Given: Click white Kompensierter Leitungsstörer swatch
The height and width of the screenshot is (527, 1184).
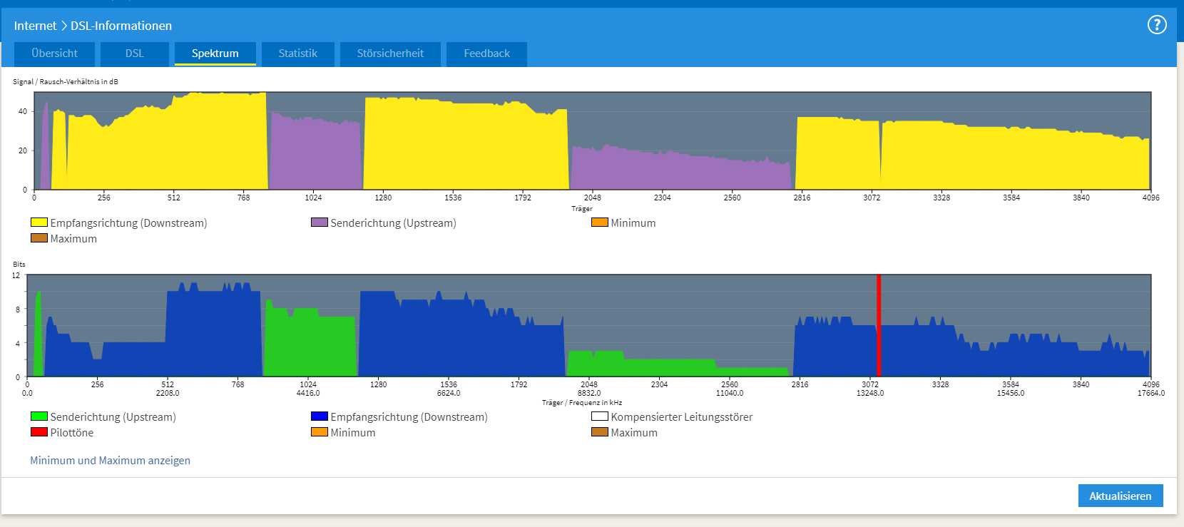Looking at the screenshot, I should point(600,416).
